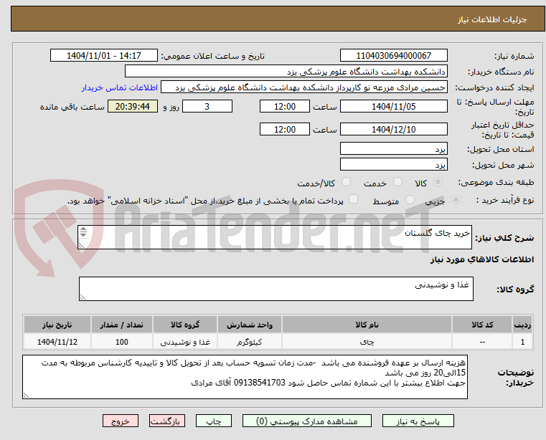Click the response deadline date 1404/11/05
546x440 pixels.
pos(393,107)
